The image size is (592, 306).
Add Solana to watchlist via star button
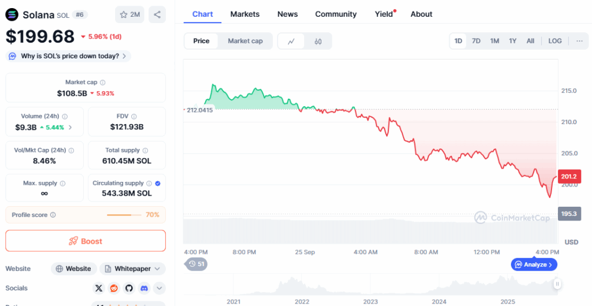pos(129,14)
